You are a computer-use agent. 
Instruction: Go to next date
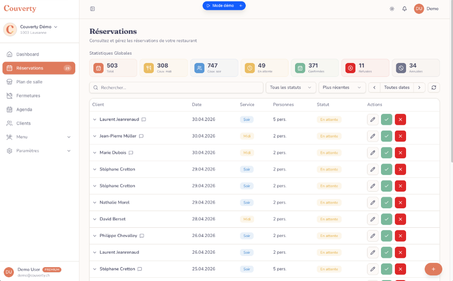[x=419, y=88]
